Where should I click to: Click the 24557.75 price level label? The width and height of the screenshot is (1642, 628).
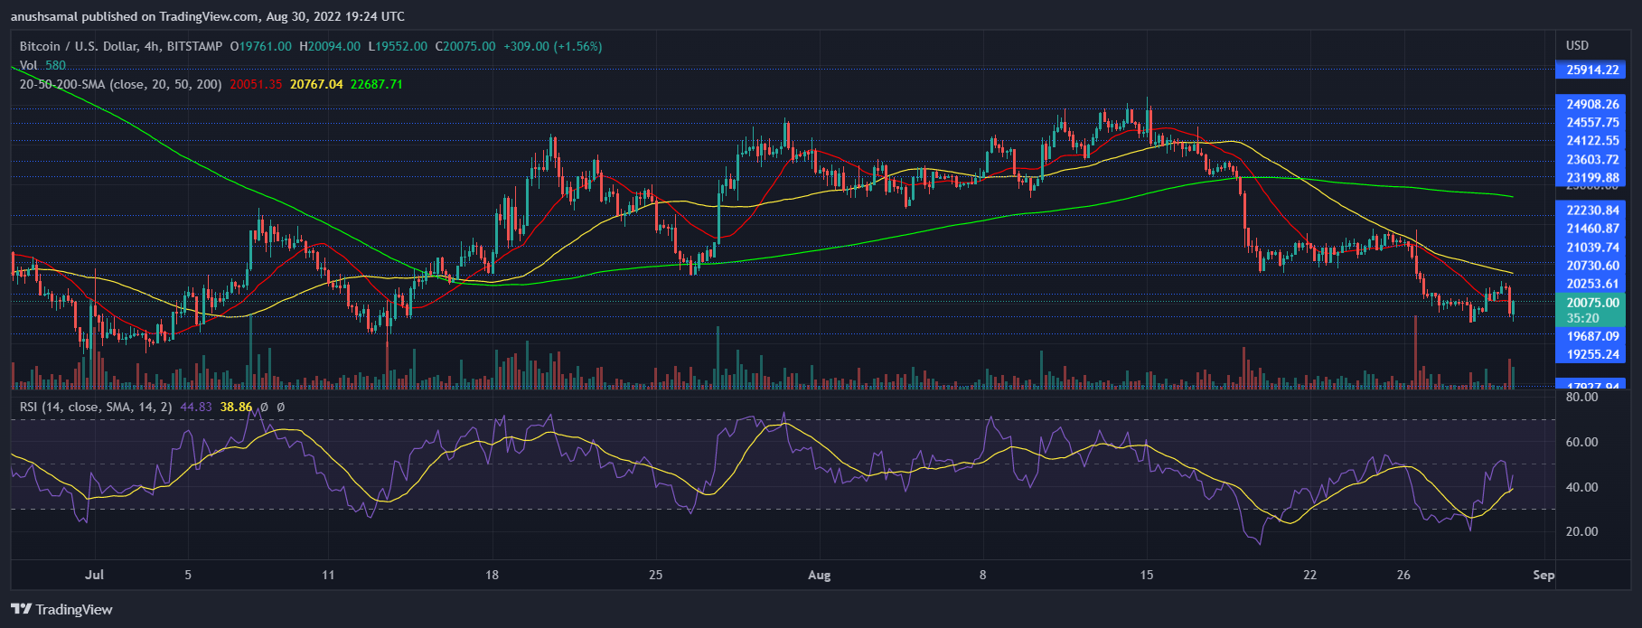(1592, 122)
